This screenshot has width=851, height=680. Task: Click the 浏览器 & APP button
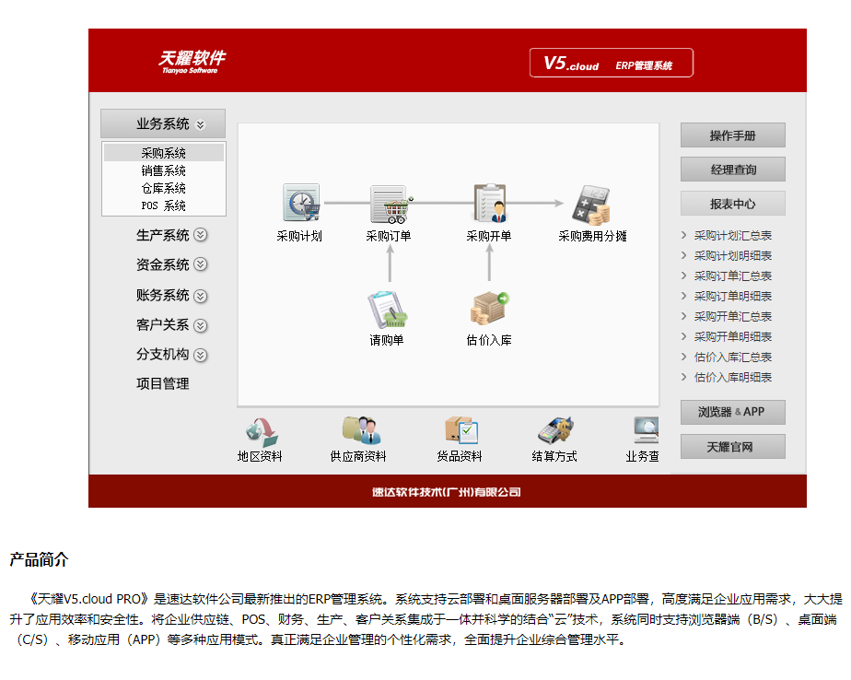click(733, 412)
